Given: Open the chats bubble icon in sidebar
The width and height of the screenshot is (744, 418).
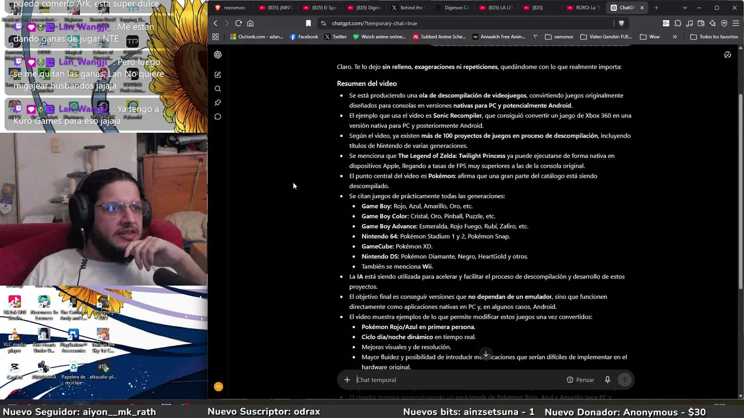Looking at the screenshot, I should (217, 117).
